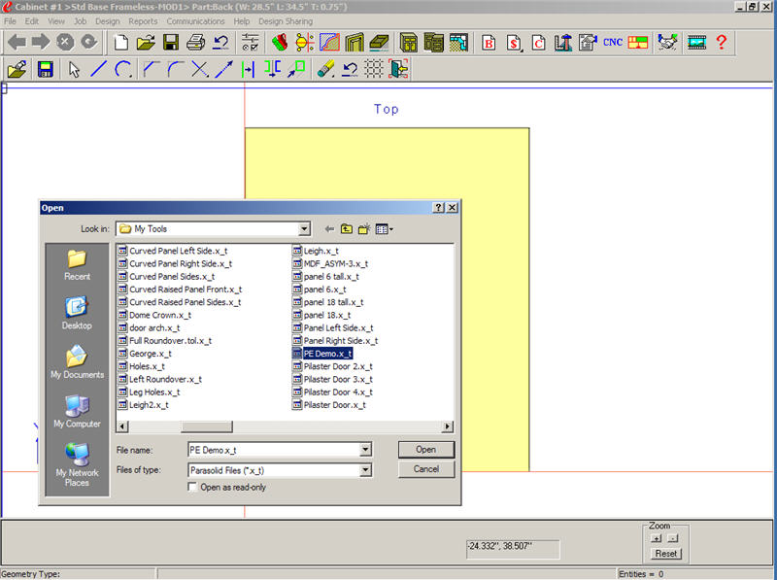Open the Reports menu
Viewport: 777px width, 580px height.
pyautogui.click(x=143, y=21)
